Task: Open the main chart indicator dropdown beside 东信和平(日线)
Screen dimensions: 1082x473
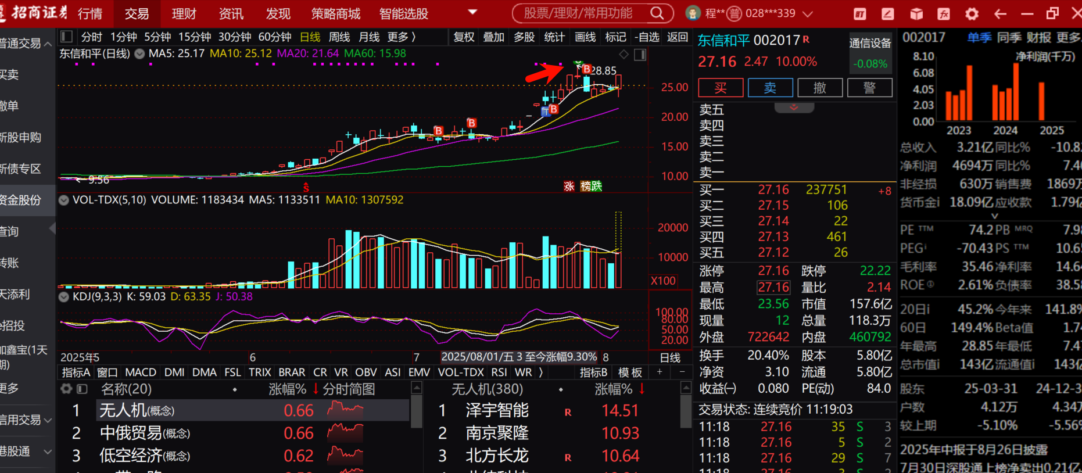Action: pyautogui.click(x=139, y=54)
